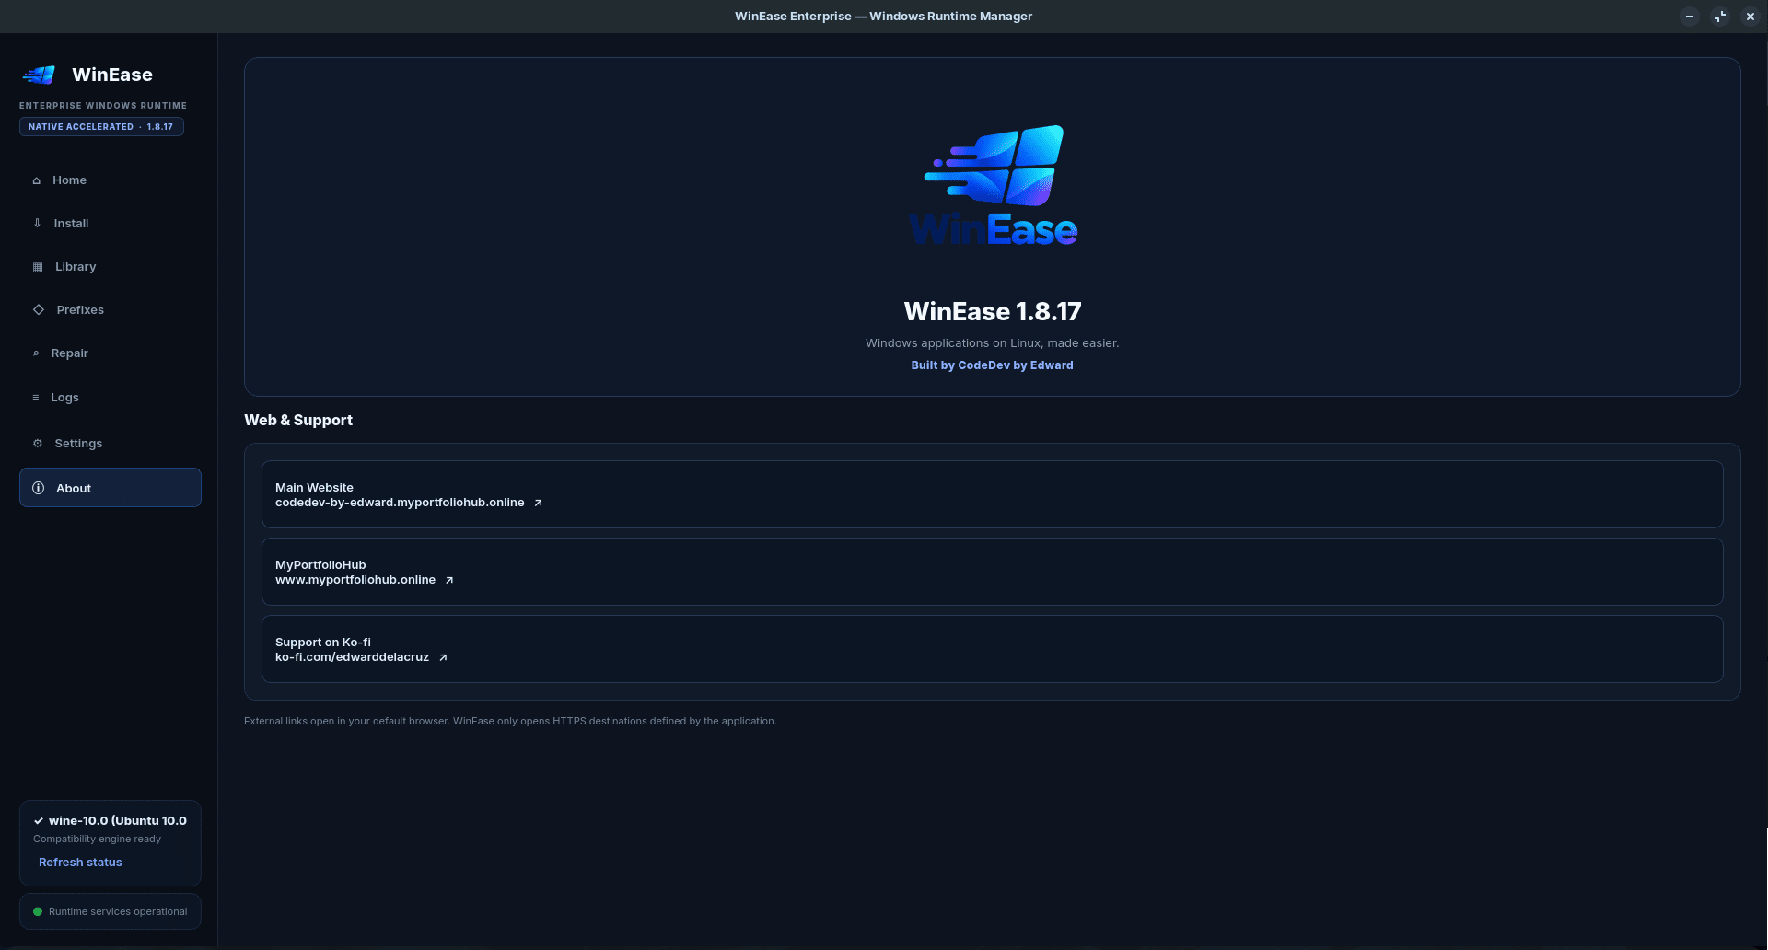The width and height of the screenshot is (1768, 950).
Task: Click the Library grid icon
Action: (38, 267)
